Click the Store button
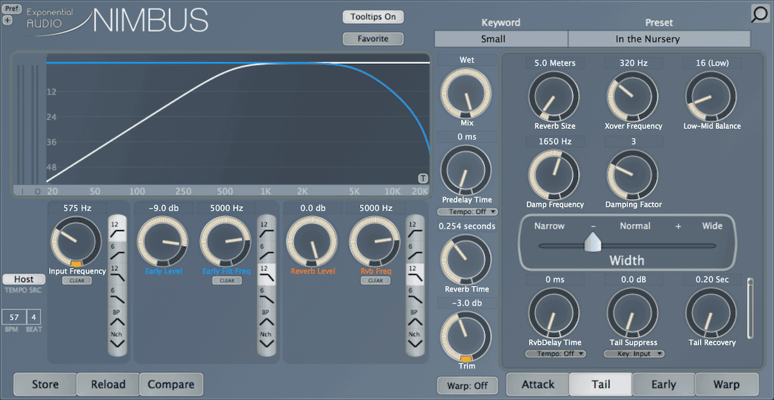Viewport: 774px width, 400px height. pyautogui.click(x=45, y=385)
